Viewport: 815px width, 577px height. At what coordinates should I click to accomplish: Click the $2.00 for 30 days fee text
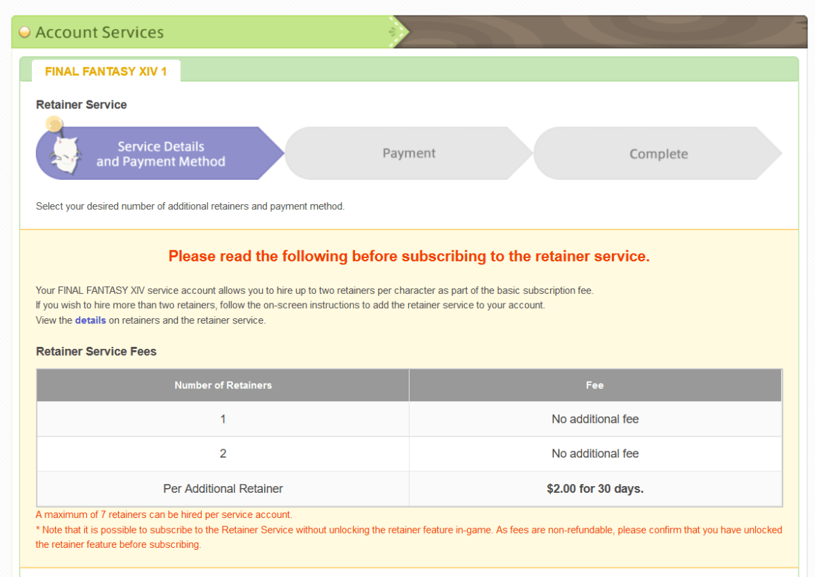595,488
